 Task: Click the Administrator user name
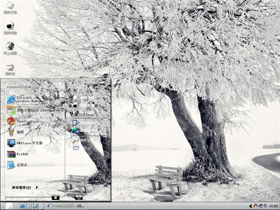point(18,87)
